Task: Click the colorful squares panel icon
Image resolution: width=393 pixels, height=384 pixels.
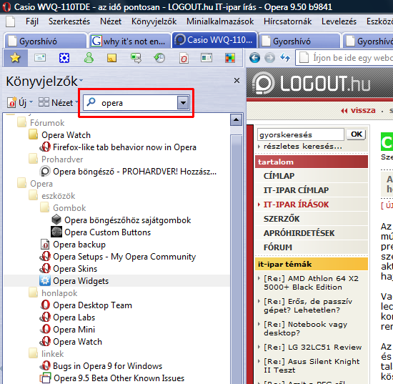Action: [230, 58]
